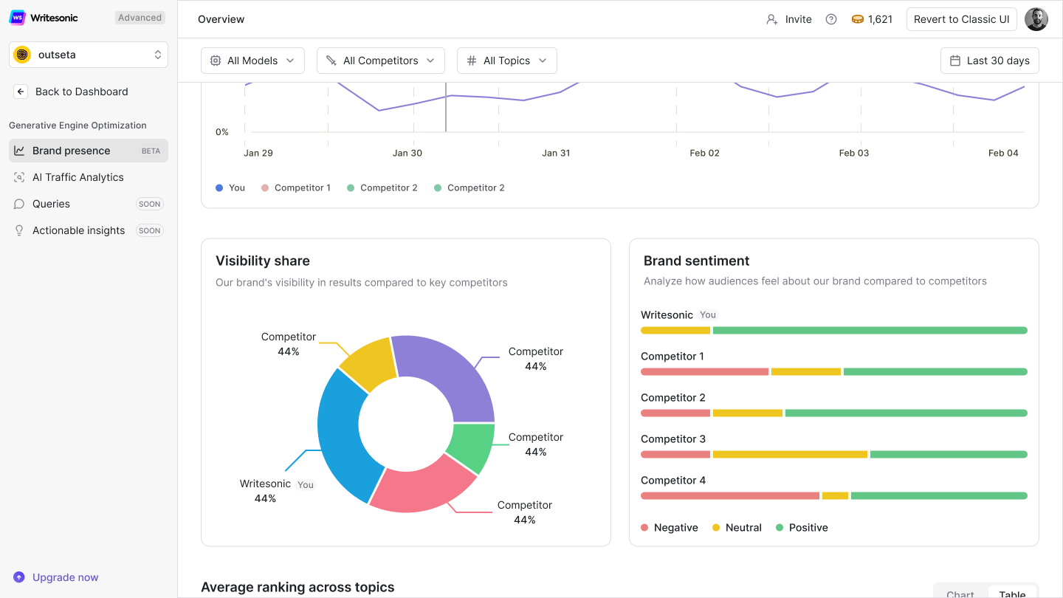Expand the All Models dropdown
Screen dimensions: 1063x598
point(252,61)
